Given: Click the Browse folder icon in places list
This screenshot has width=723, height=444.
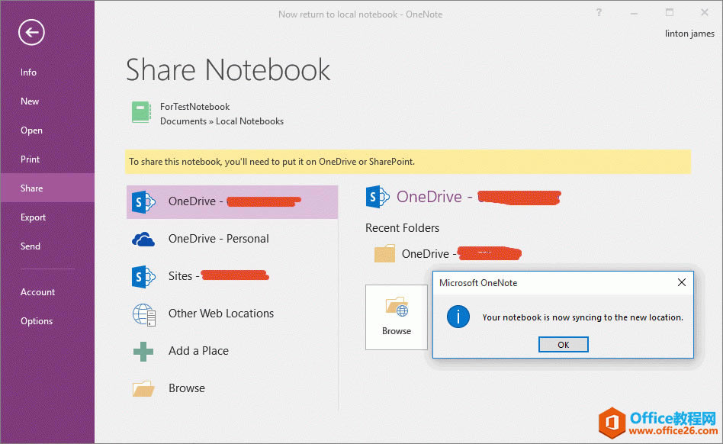Looking at the screenshot, I should pos(143,388).
